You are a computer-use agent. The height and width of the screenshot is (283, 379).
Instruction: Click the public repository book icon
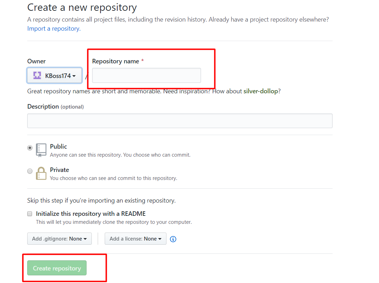point(41,150)
